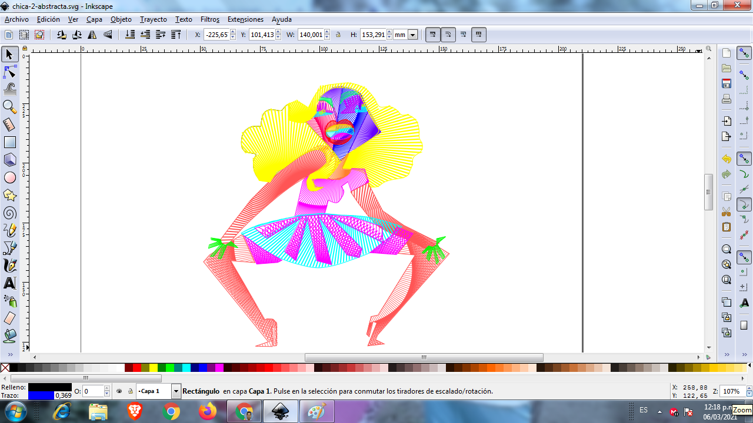Open the Capa 1 layer dropdown

pyautogui.click(x=176, y=391)
